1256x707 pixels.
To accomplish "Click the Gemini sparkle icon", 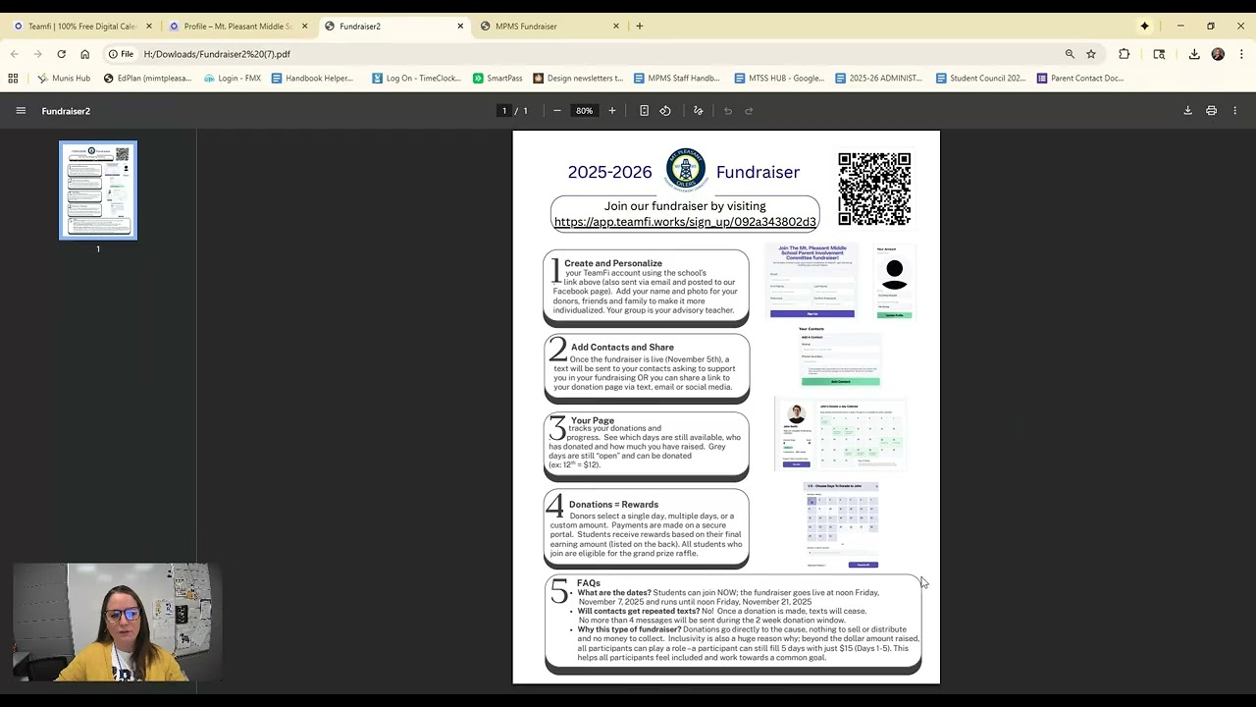I will click(1144, 27).
